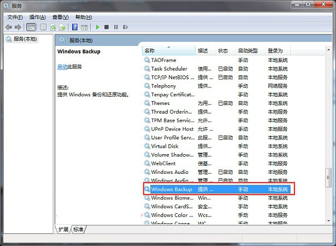The image size is (336, 246).
Task: Start service with green play icon
Action: 97,27
